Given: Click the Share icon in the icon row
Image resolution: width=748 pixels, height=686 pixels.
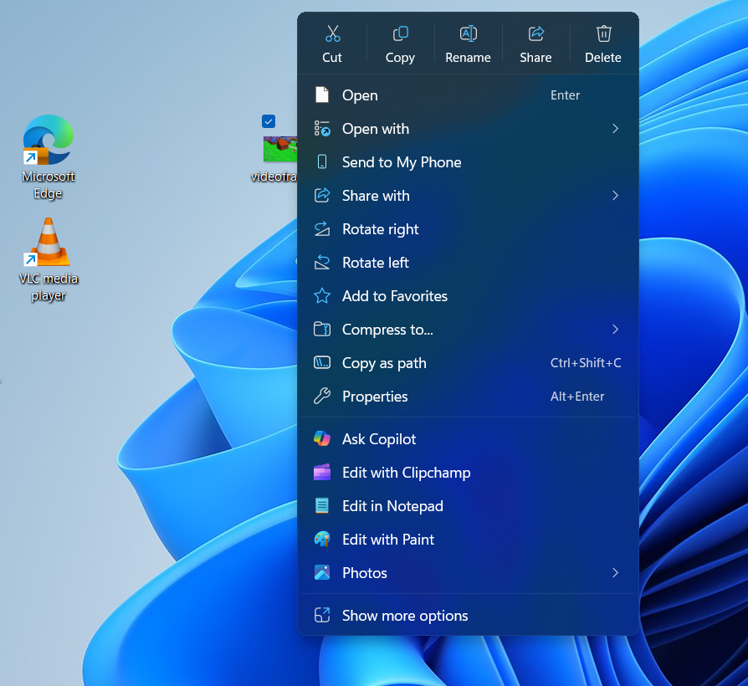Looking at the screenshot, I should (x=535, y=33).
